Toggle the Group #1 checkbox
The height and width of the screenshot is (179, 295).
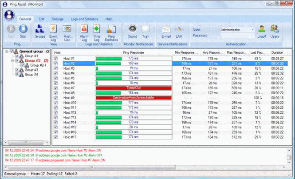pyautogui.click(x=17, y=56)
